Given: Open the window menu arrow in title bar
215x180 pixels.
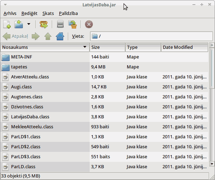Looking at the screenshot, I should coord(5,5).
